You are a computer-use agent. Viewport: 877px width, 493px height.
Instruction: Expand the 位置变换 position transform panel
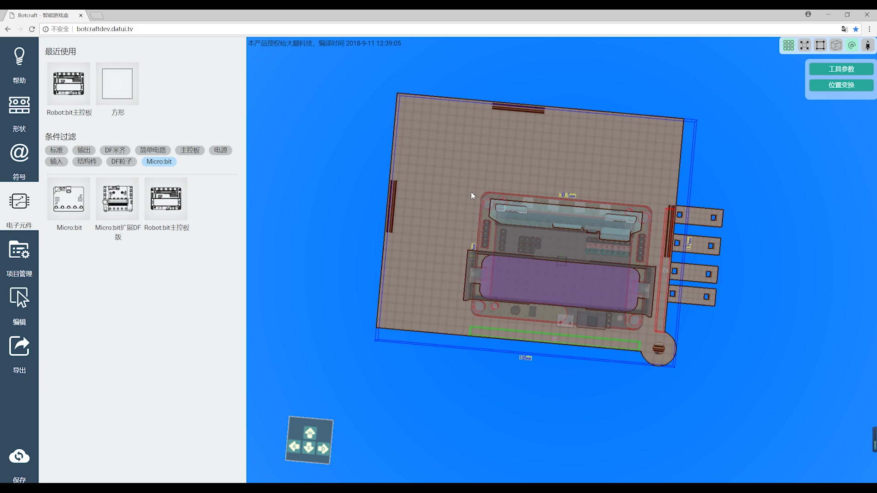click(x=841, y=85)
